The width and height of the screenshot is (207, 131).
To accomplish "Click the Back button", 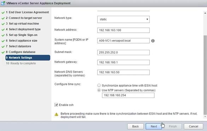I will (135, 126).
